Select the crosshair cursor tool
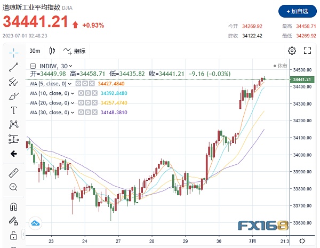Image resolution: width=320 pixels, height=248 pixels. click(x=14, y=53)
